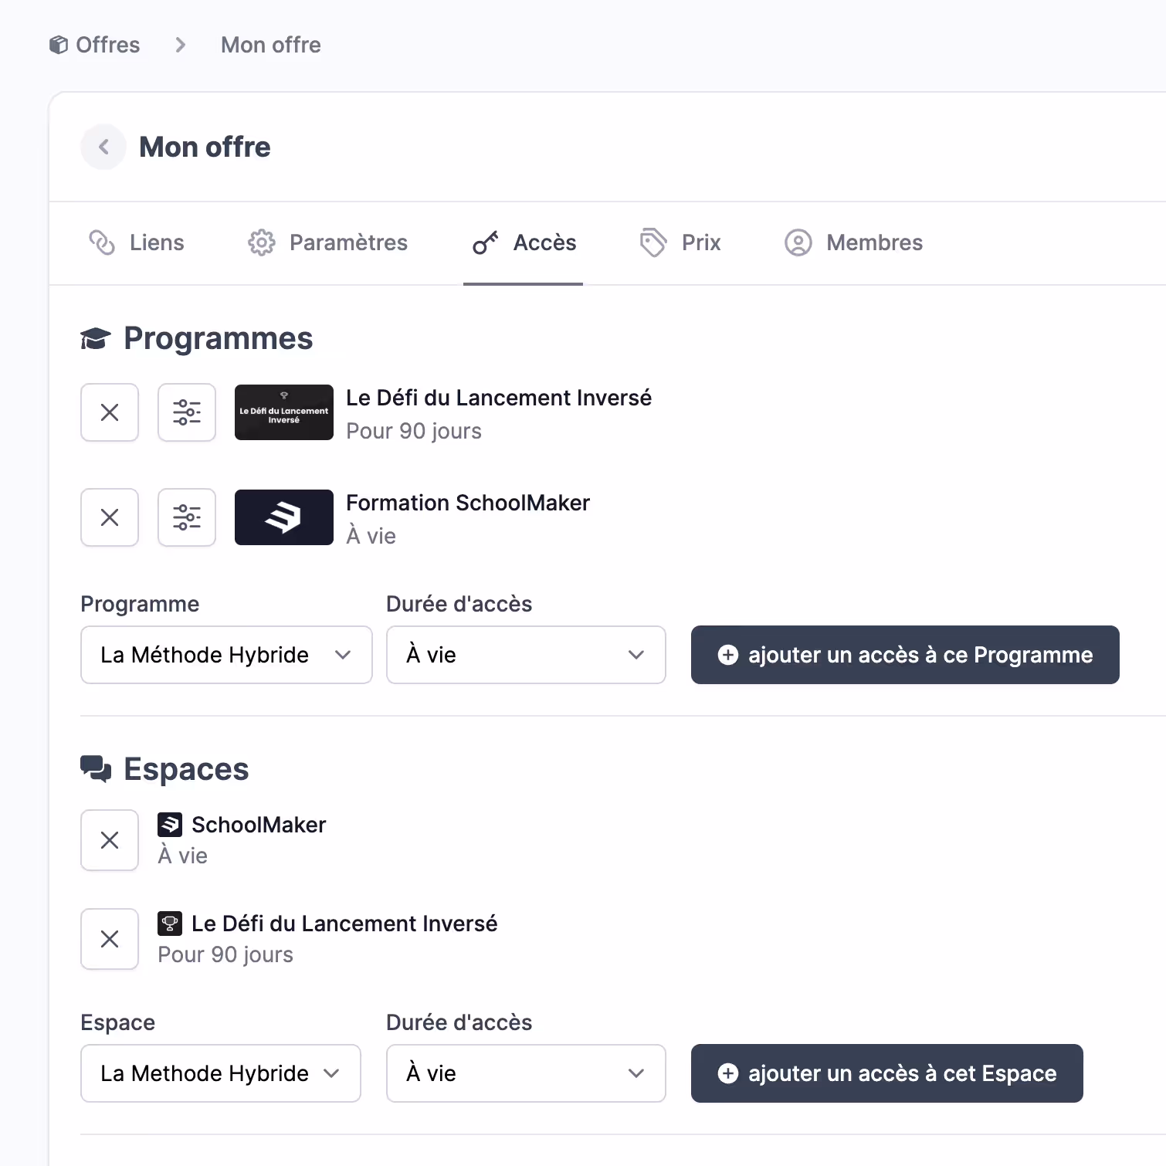The height and width of the screenshot is (1166, 1166).
Task: Select the Accès tab
Action: click(x=524, y=242)
